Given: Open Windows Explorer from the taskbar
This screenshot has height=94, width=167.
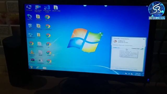Looking at the screenshot, I should coord(44,68).
